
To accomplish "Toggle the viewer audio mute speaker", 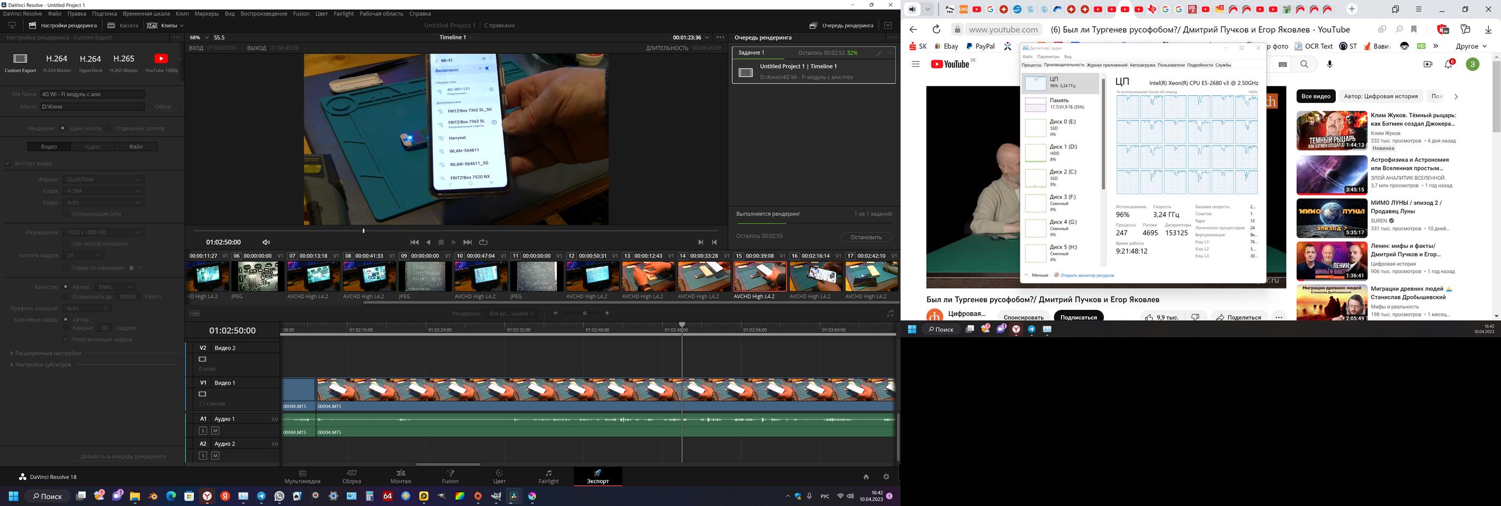I will [x=266, y=242].
